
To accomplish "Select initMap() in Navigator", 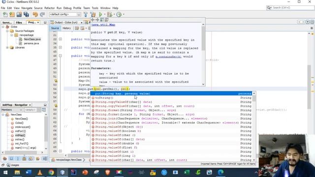I will [20, 136].
